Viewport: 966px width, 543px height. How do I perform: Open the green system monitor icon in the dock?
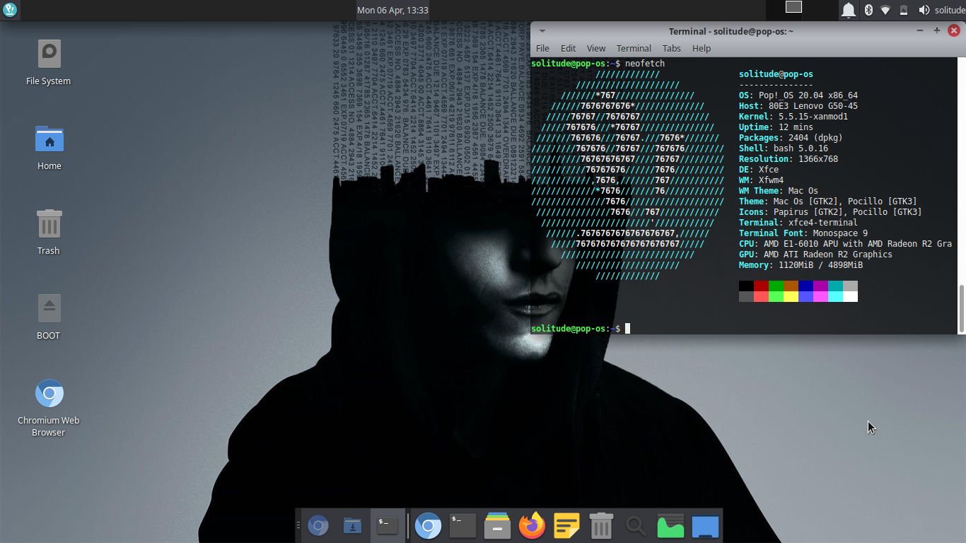[x=670, y=525]
